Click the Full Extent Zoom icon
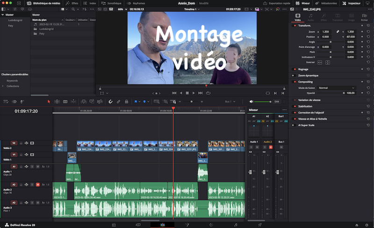This screenshot has height=228, width=374. click(157, 102)
